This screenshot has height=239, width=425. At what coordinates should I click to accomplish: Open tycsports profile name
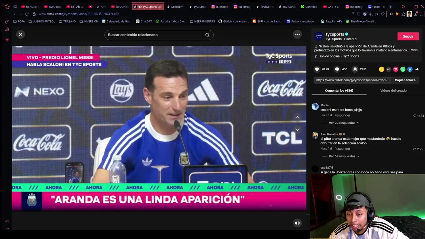(335, 34)
